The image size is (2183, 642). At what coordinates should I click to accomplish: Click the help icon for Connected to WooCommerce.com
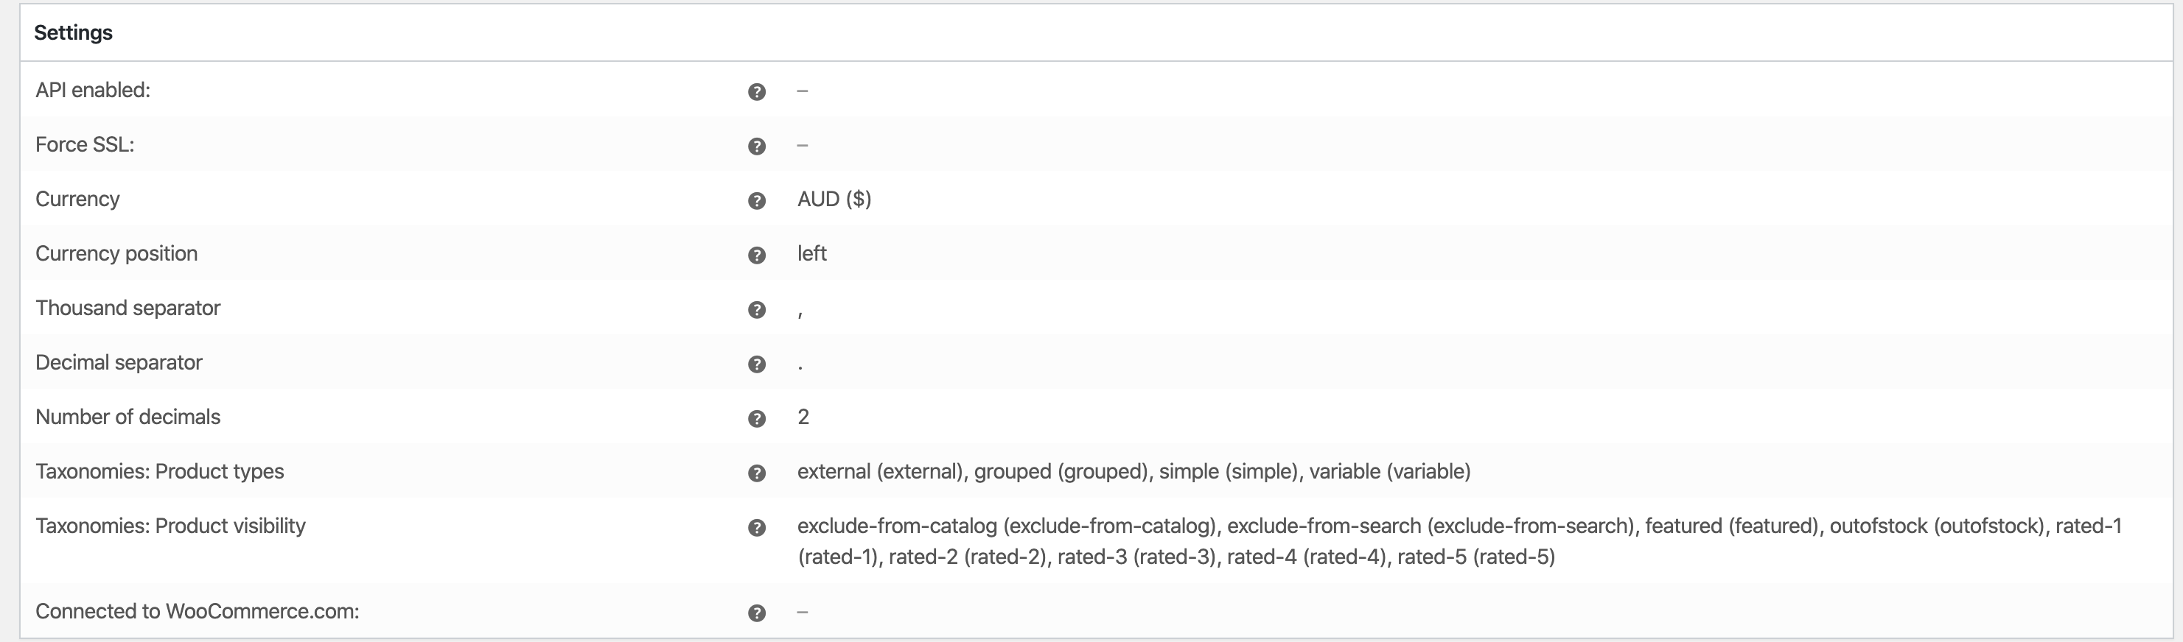click(x=757, y=613)
